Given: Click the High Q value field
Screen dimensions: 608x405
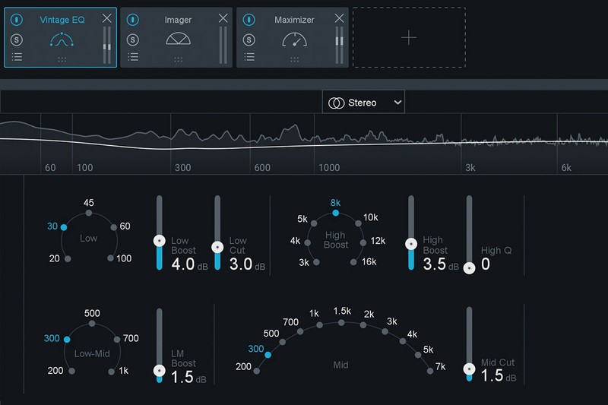Looking at the screenshot, I should tap(486, 264).
